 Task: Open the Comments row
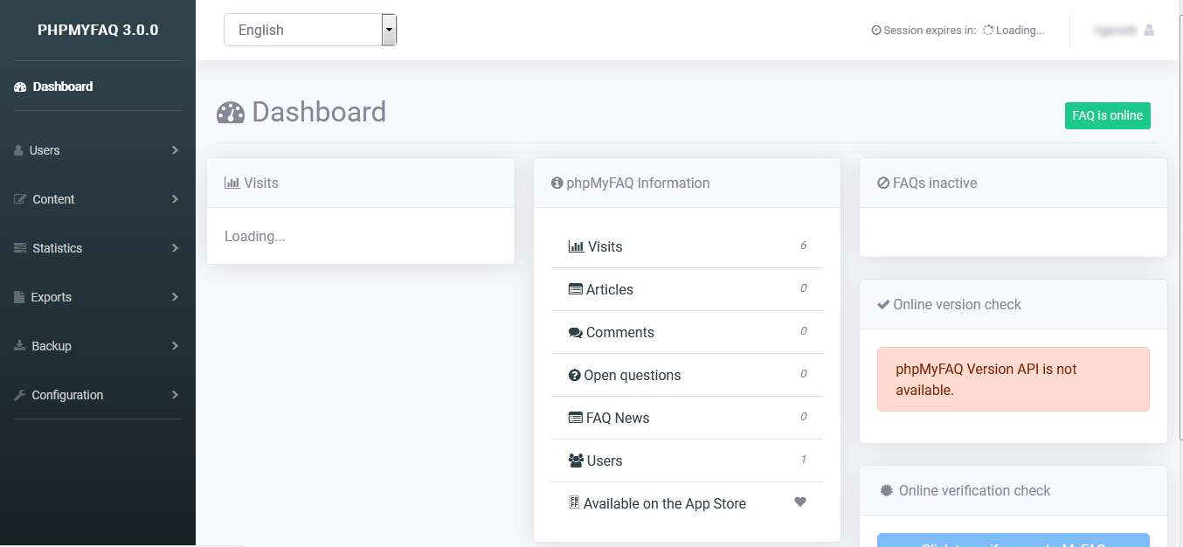click(687, 332)
